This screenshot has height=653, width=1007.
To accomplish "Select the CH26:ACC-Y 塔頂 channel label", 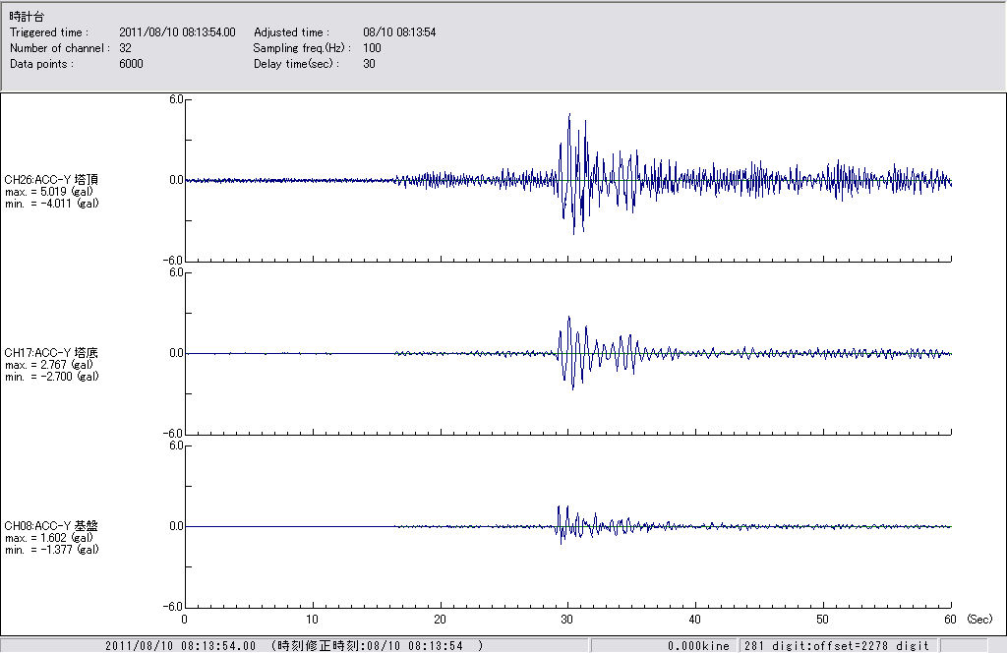I will point(51,179).
